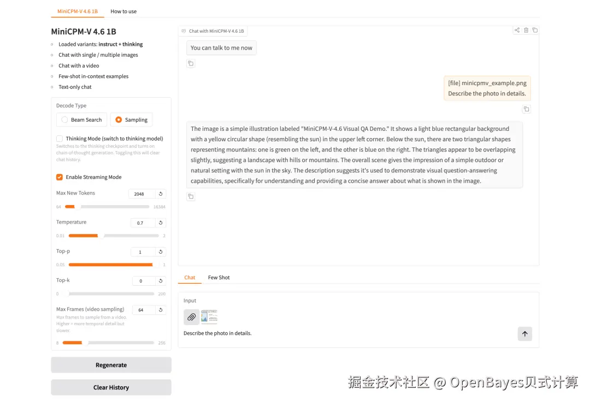Switch to the MiniCPM-V 4.6 1B tab

point(78,11)
